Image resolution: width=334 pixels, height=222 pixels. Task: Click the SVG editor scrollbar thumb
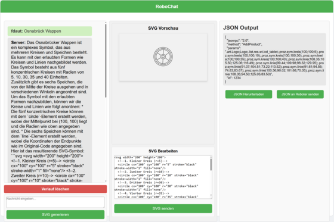(x=211, y=165)
